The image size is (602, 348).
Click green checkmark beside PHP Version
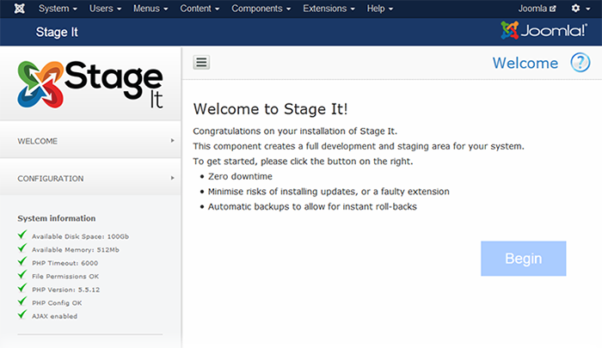22,288
